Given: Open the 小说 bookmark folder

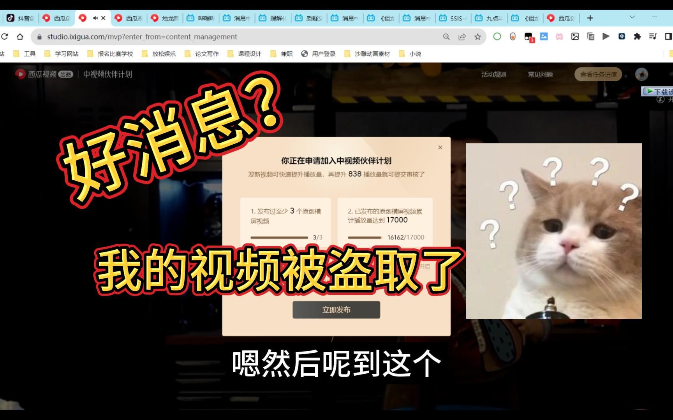Looking at the screenshot, I should [410, 54].
